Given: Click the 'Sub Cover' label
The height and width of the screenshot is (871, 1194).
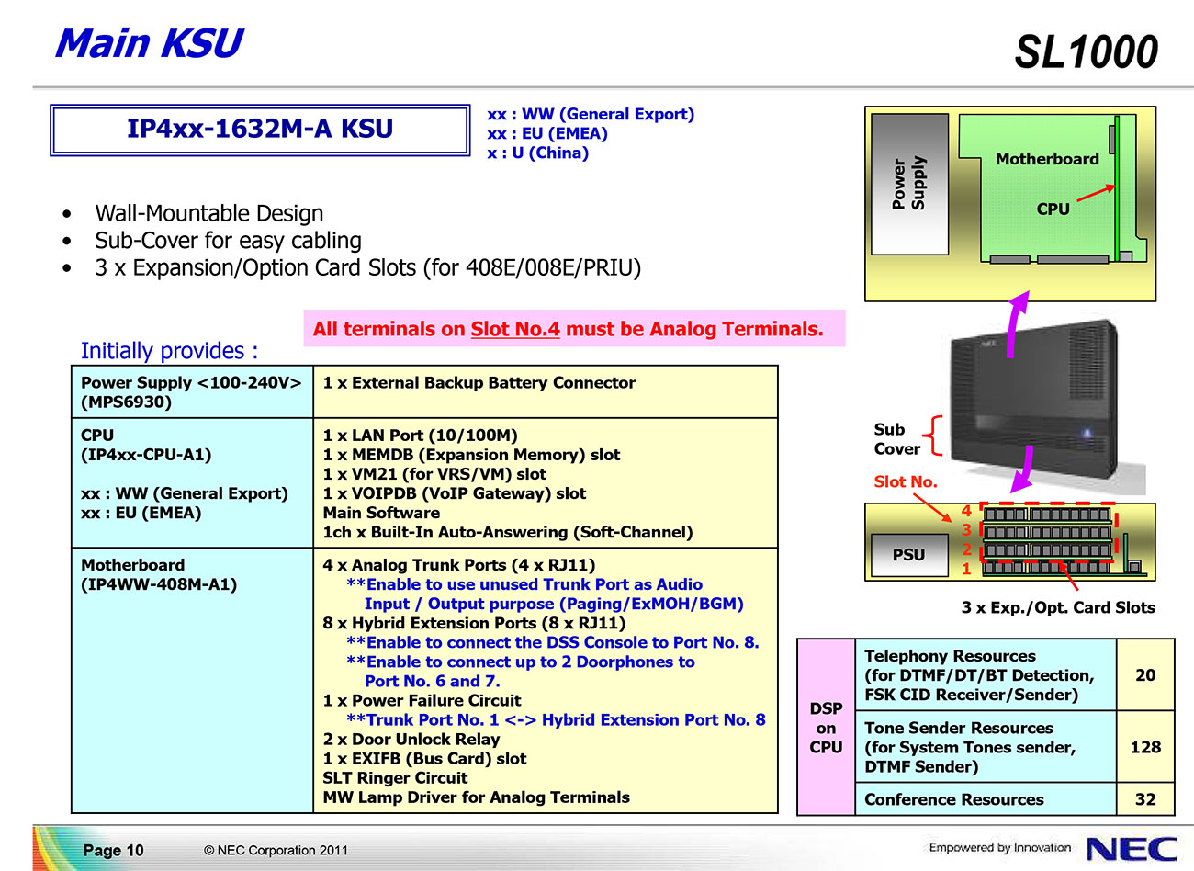Looking at the screenshot, I should pyautogui.click(x=896, y=439).
